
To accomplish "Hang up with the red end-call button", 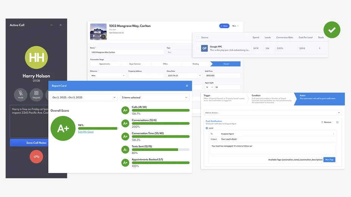I will pyautogui.click(x=36, y=157).
